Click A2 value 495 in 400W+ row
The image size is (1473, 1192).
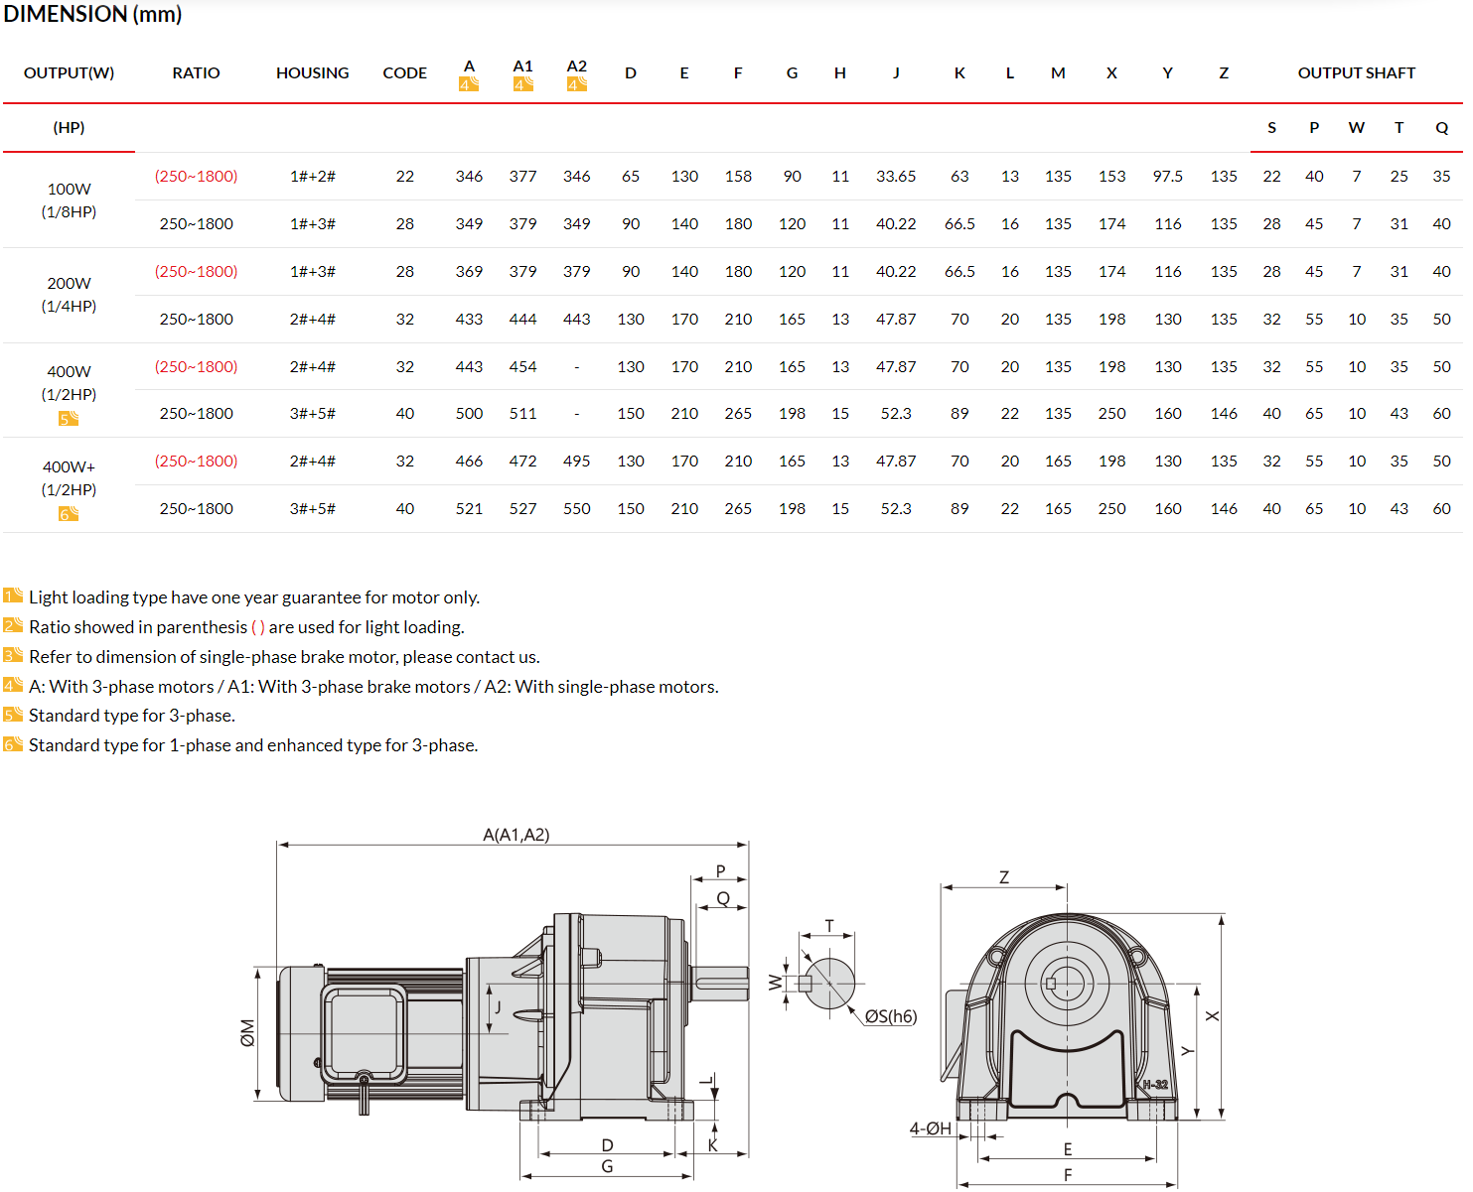coord(576,461)
